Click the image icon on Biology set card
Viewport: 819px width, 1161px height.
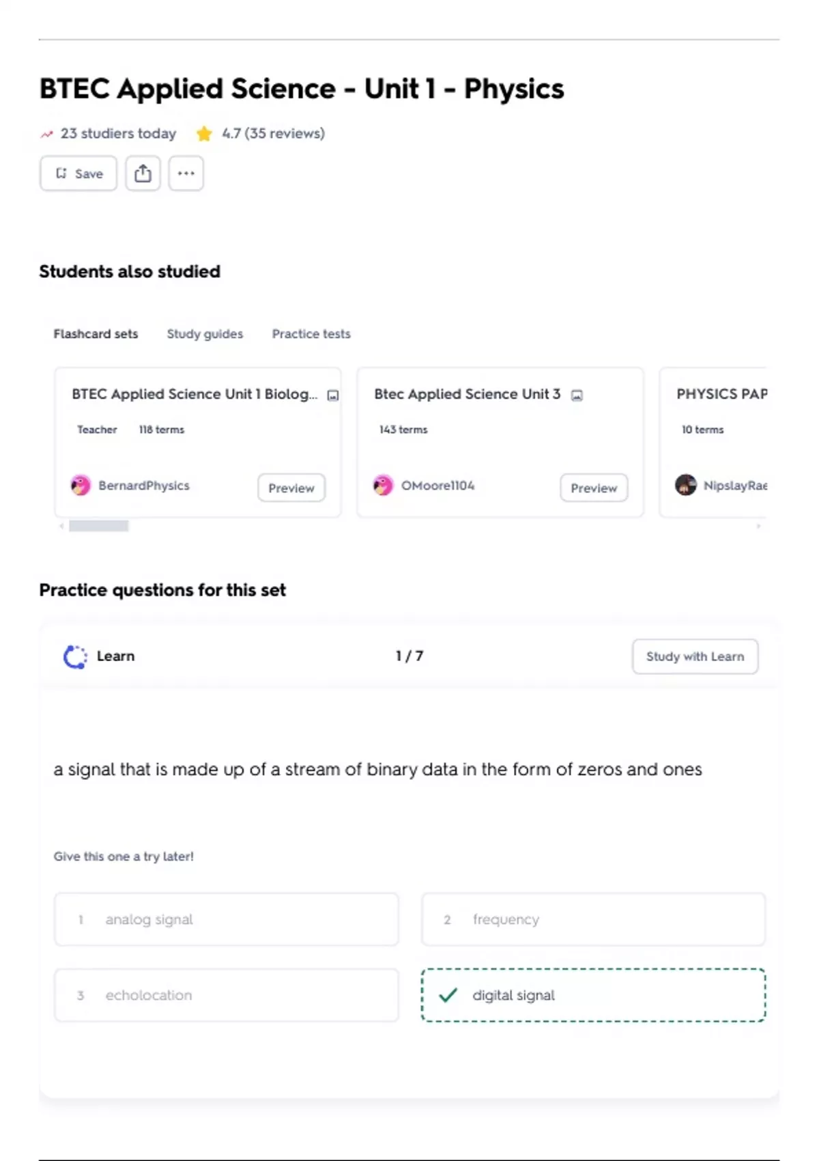[x=333, y=395]
